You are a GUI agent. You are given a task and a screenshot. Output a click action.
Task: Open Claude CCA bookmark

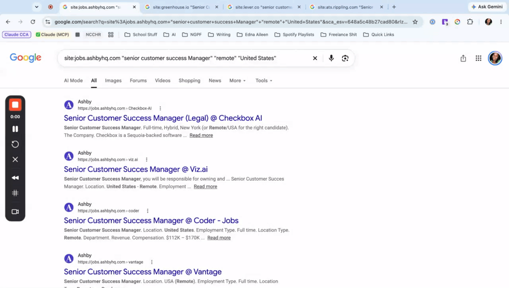[x=16, y=34]
